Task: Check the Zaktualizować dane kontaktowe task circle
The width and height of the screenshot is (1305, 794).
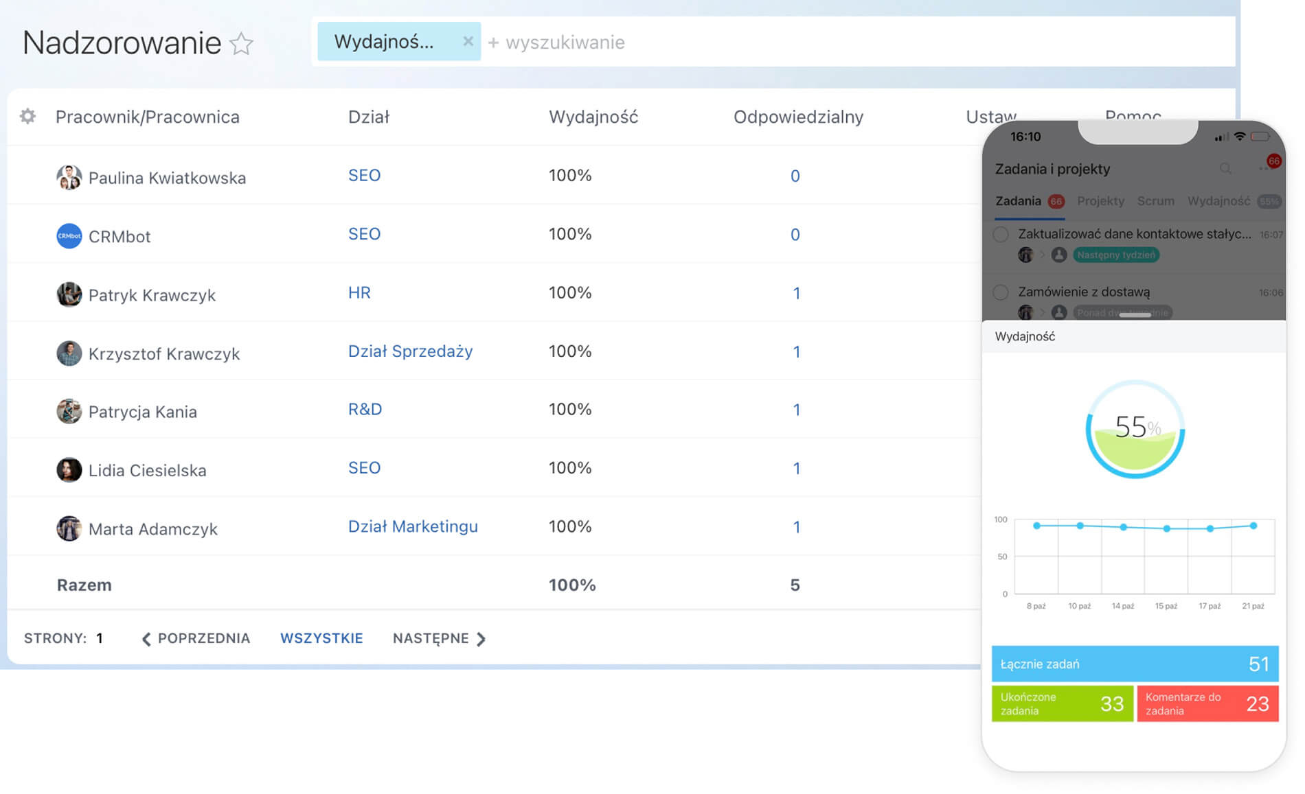Action: click(x=1001, y=235)
